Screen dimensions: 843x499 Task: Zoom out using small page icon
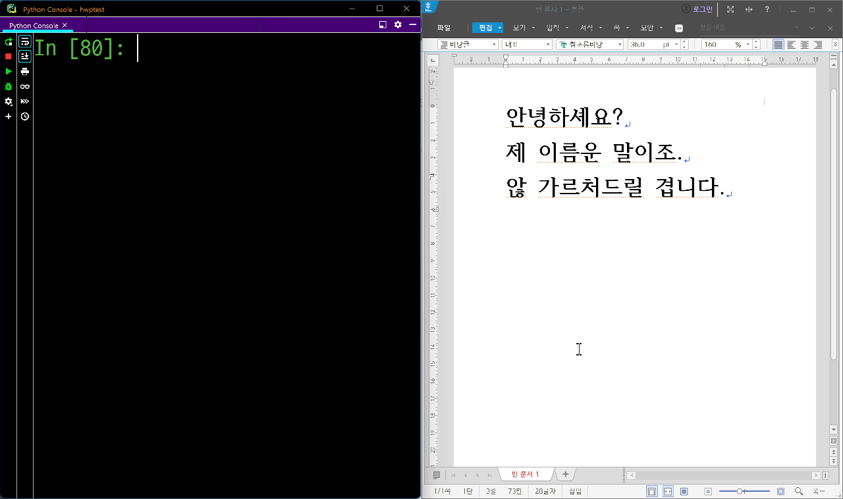click(x=708, y=491)
